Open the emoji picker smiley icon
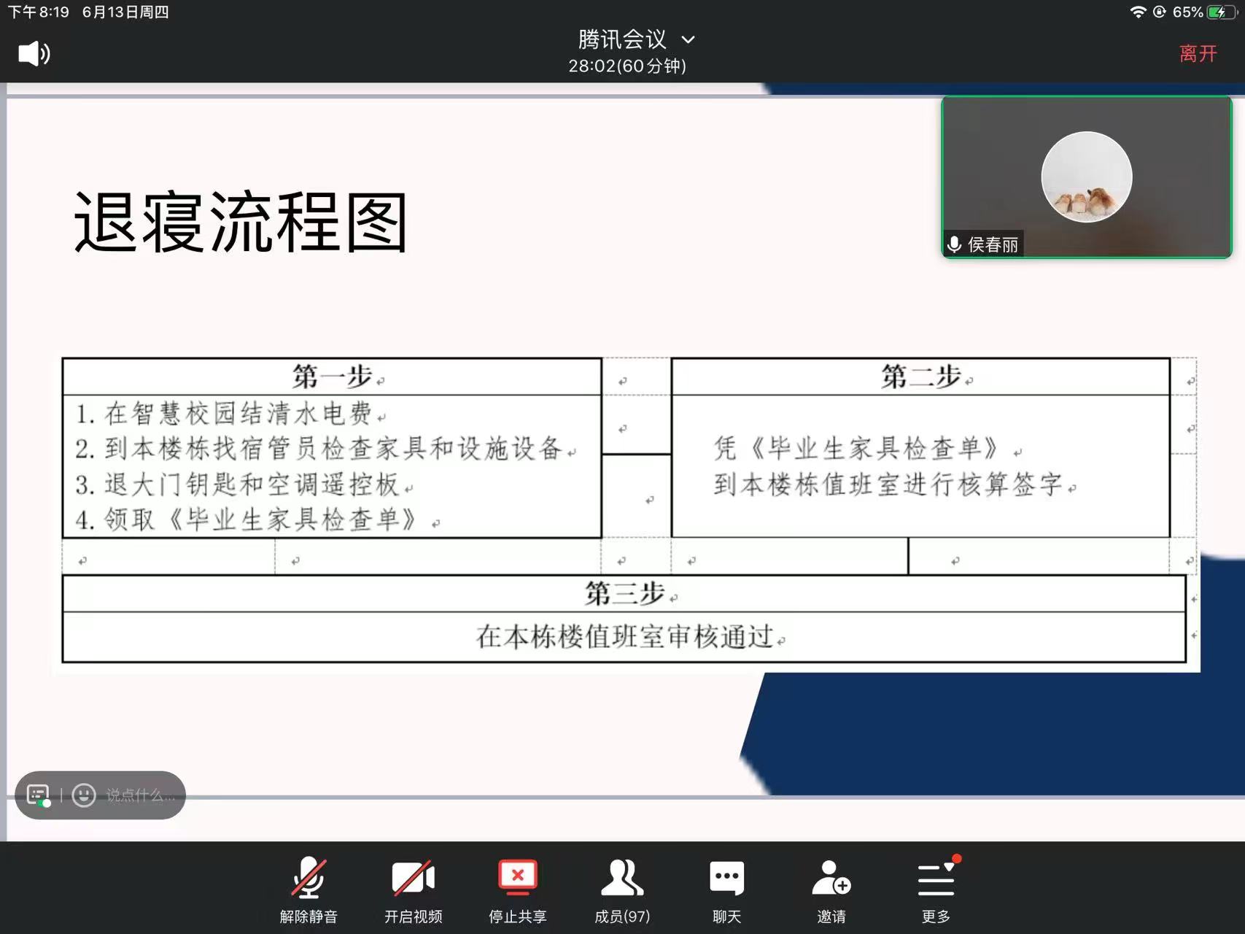 [84, 795]
